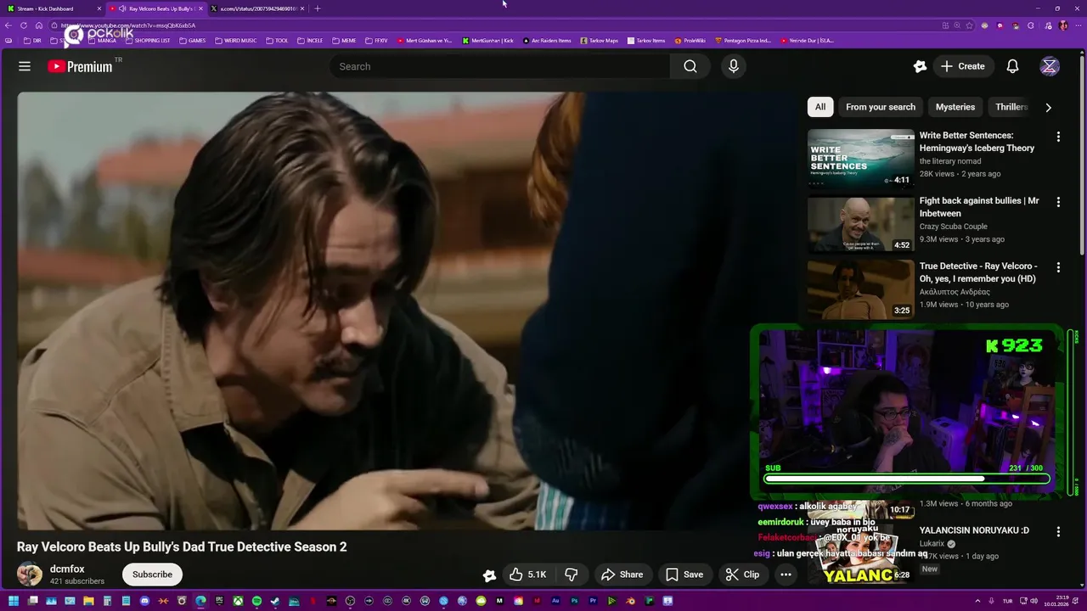The image size is (1087, 611).
Task: Open Write Better Sentences video thumbnail
Action: coord(861,158)
